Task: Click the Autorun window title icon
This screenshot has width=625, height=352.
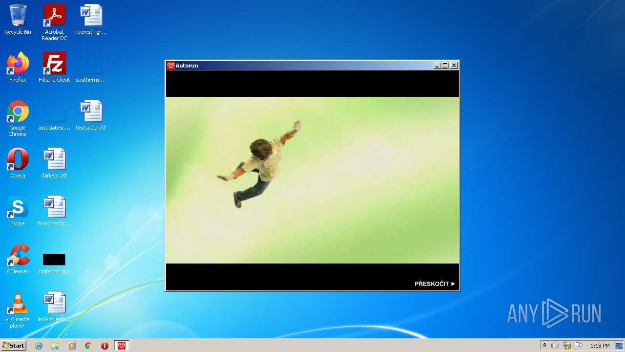Action: (170, 66)
